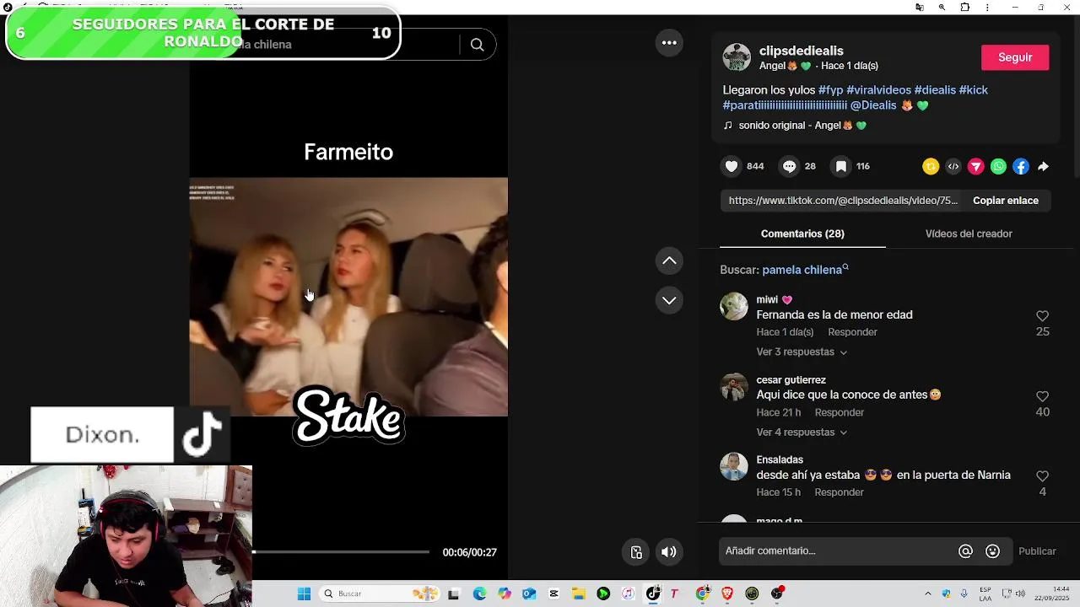Viewport: 1080px width, 607px height.
Task: Open the ESP language indicator
Action: click(985, 594)
